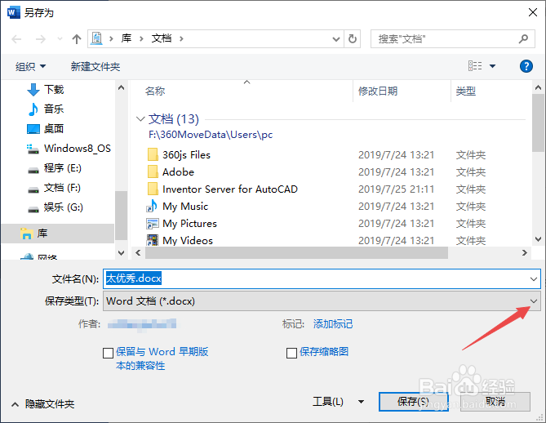This screenshot has height=423, width=546.
Task: Select 桌面 in the navigation pane
Action: point(54,128)
